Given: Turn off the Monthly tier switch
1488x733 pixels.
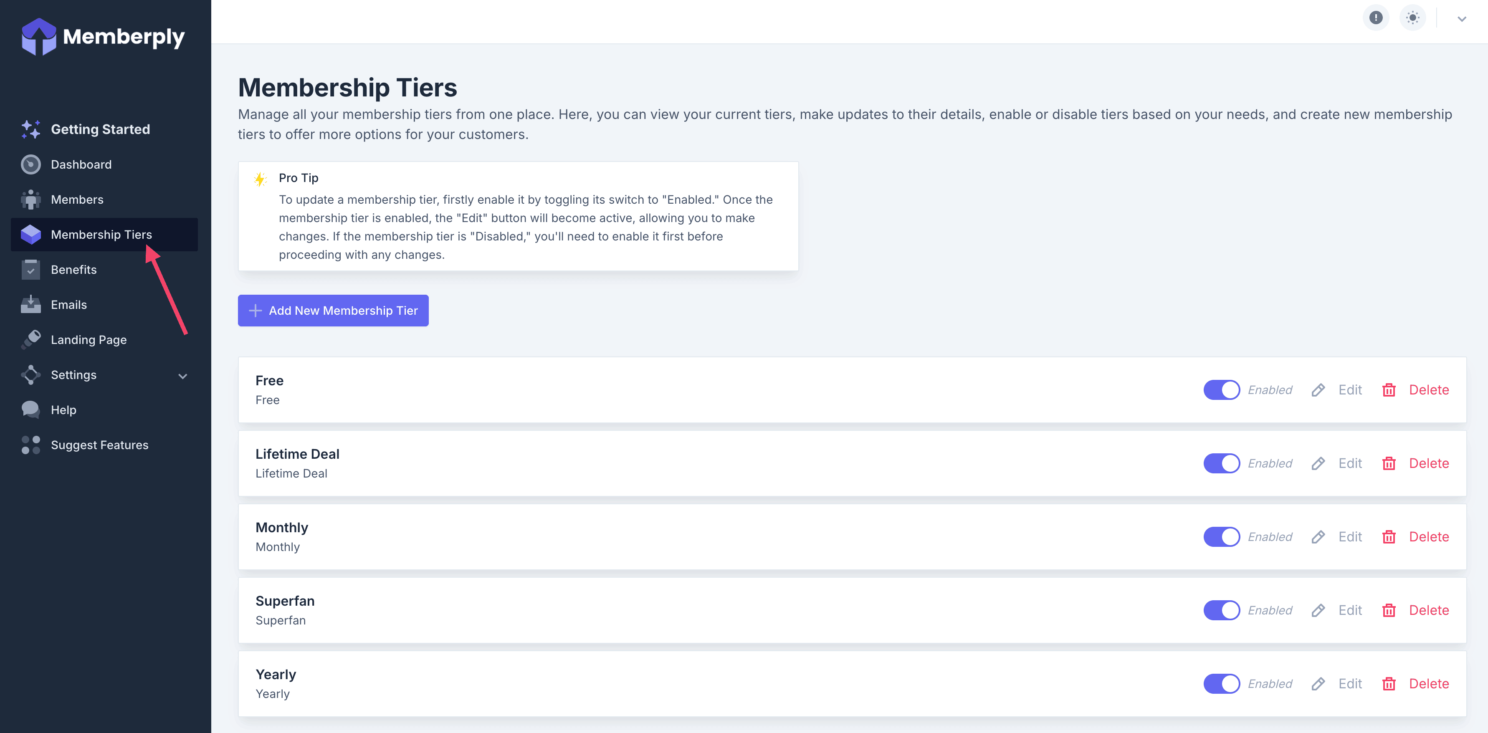Looking at the screenshot, I should (x=1221, y=537).
